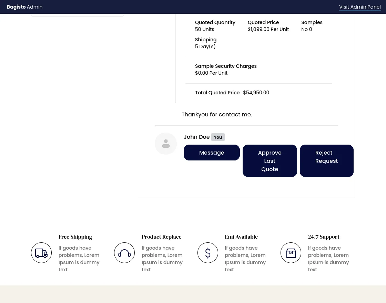This screenshot has width=386, height=303.
Task: Select the John Doe name text
Action: pos(197,137)
